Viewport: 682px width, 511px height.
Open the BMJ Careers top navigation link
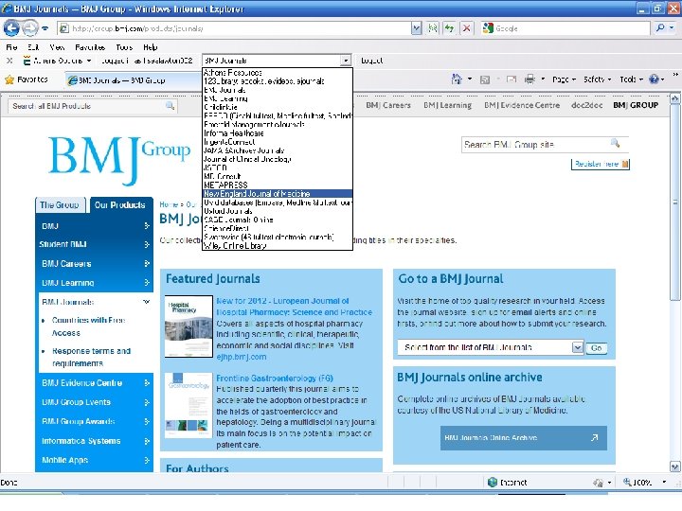[388, 105]
